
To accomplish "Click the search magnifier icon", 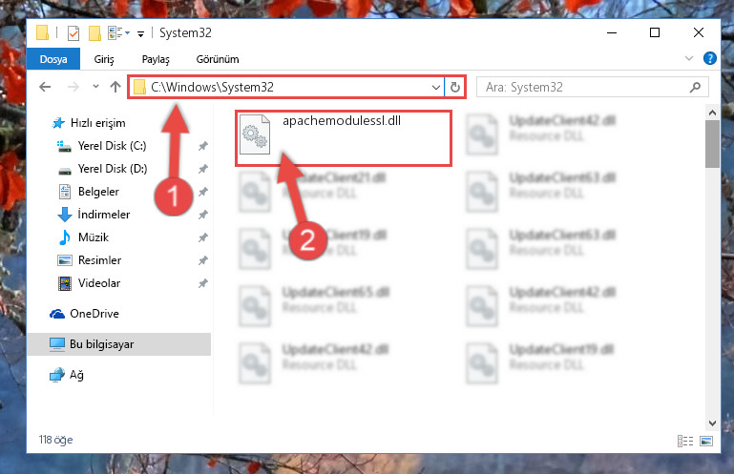I will point(695,87).
